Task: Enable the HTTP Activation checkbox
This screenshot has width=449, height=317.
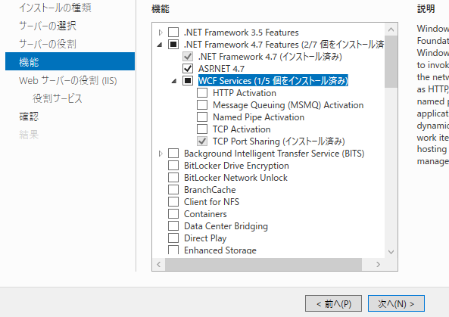Action: coord(202,93)
